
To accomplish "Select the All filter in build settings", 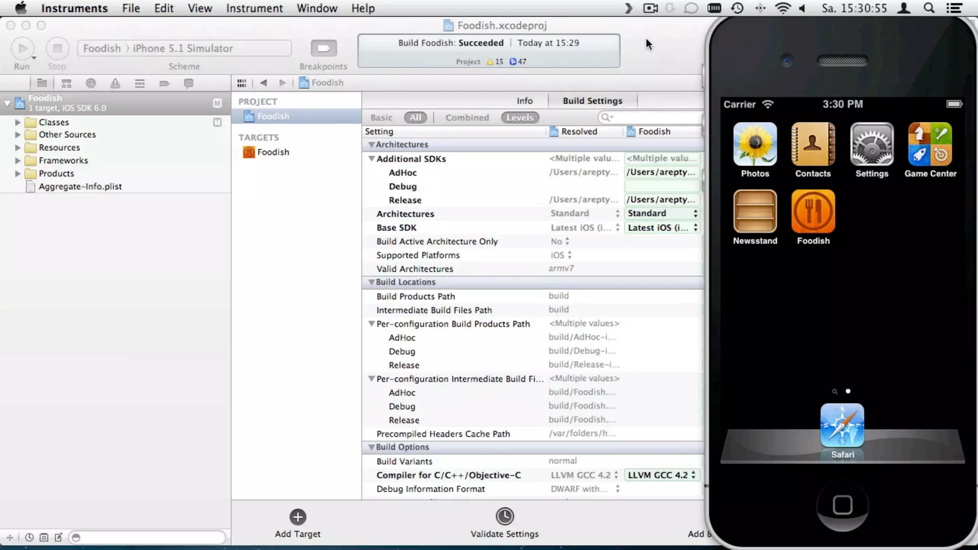I will pyautogui.click(x=415, y=118).
